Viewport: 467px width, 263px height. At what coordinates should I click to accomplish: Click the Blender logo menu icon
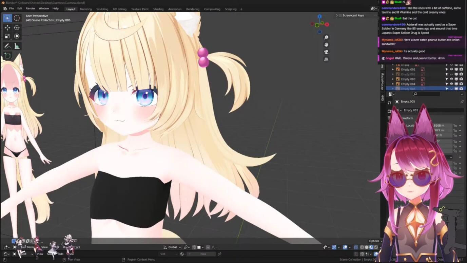coord(5,8)
